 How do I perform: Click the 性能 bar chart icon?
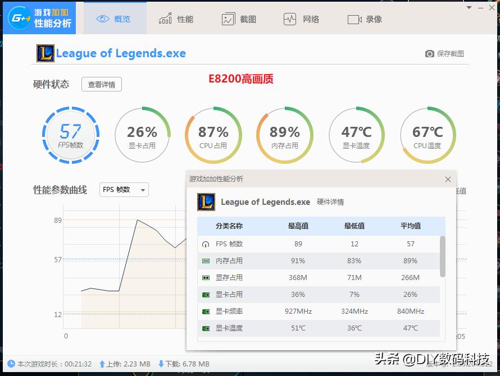pyautogui.click(x=165, y=18)
